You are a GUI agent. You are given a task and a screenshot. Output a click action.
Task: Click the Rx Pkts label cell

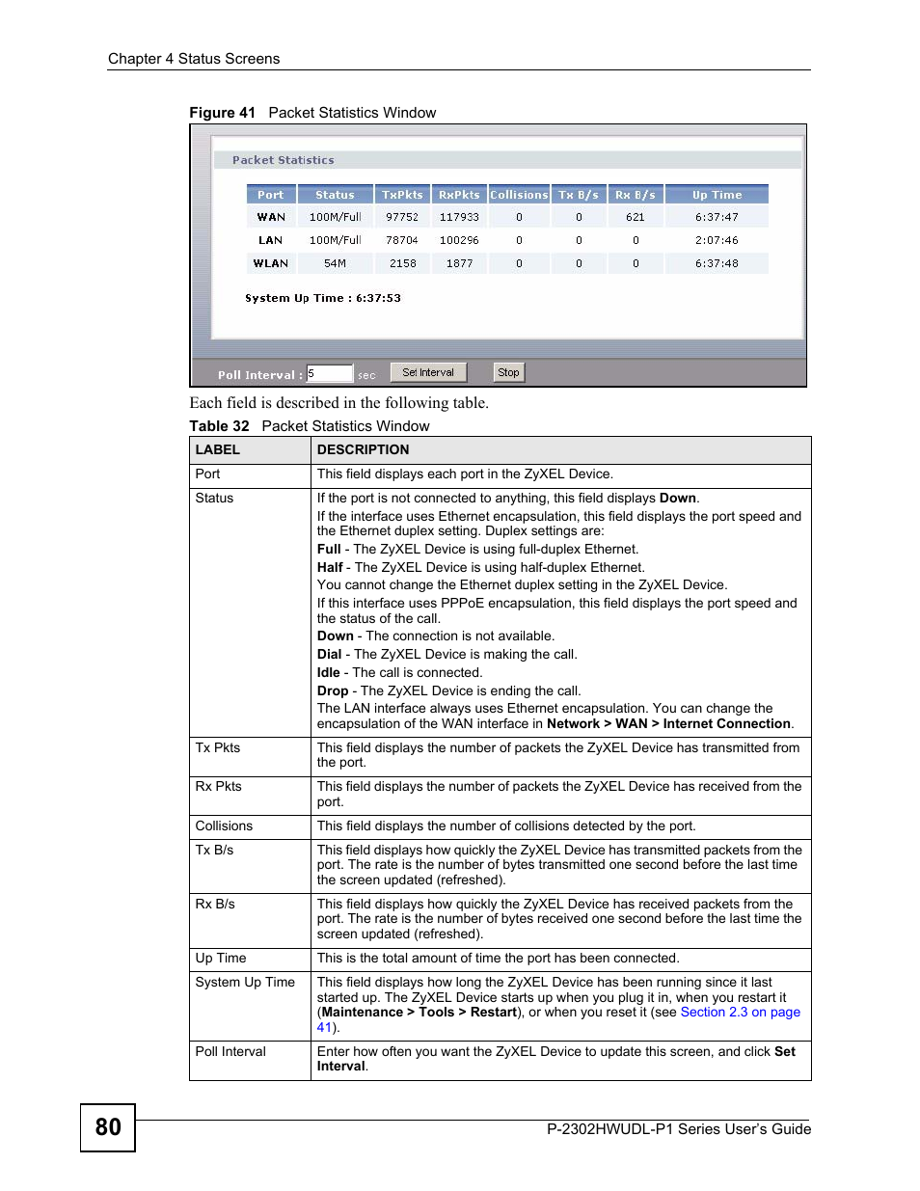(251, 797)
